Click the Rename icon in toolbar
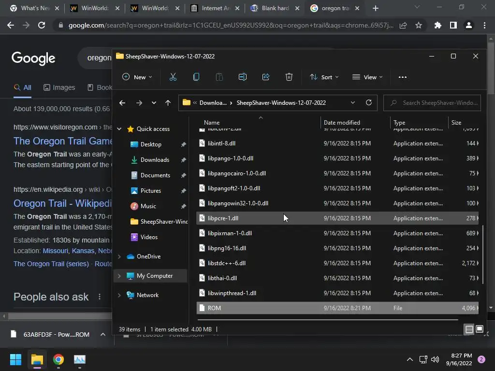495x371 pixels. click(243, 77)
